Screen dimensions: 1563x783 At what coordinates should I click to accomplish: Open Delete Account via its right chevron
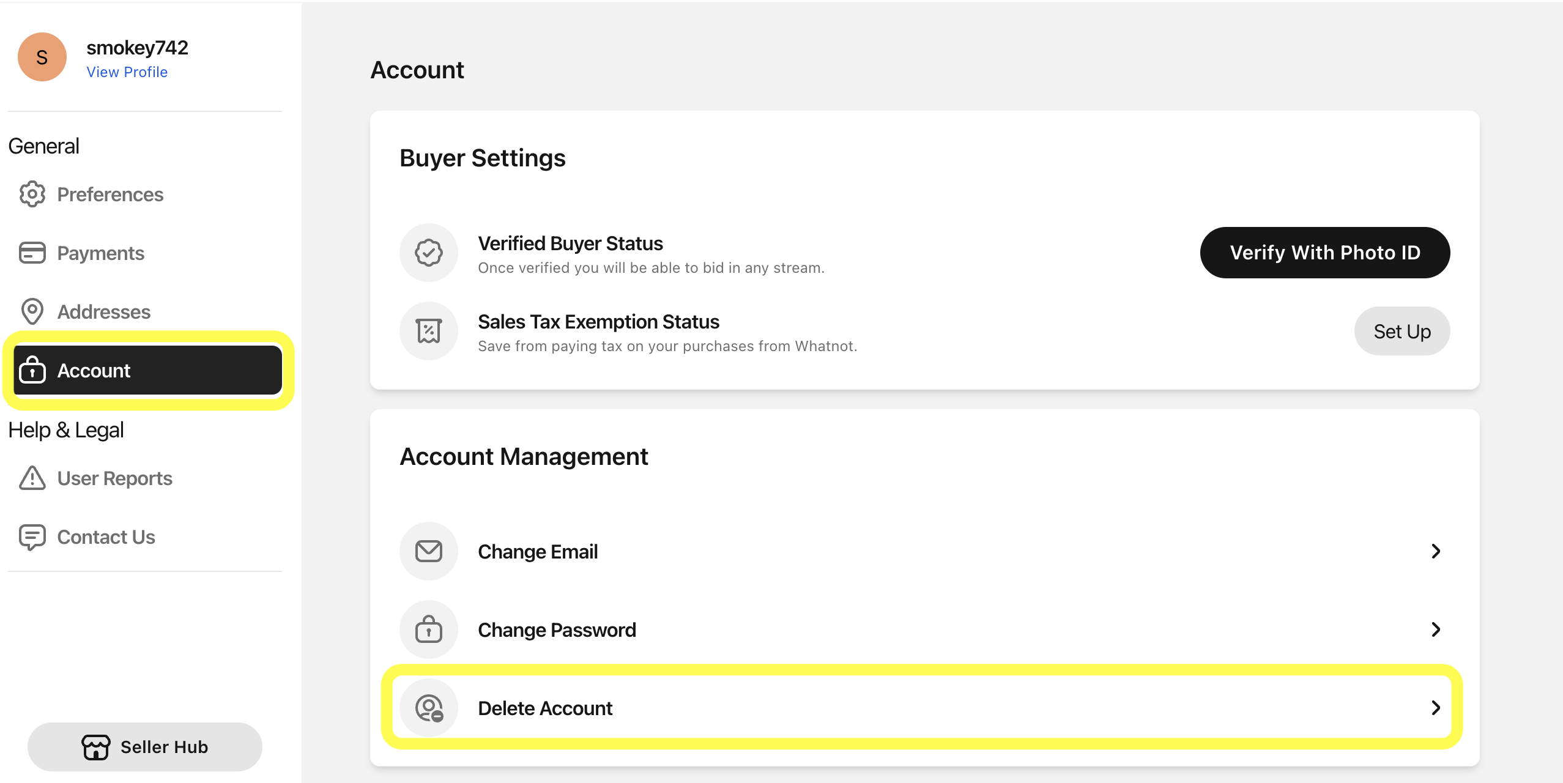[x=1436, y=708]
